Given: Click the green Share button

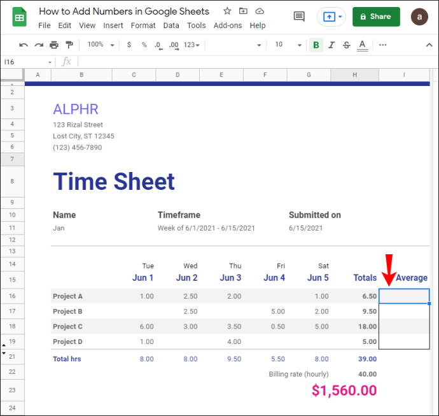Looking at the screenshot, I should click(376, 17).
